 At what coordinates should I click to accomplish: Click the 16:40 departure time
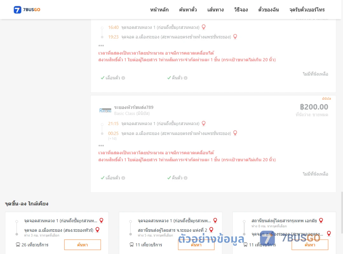pos(113,27)
